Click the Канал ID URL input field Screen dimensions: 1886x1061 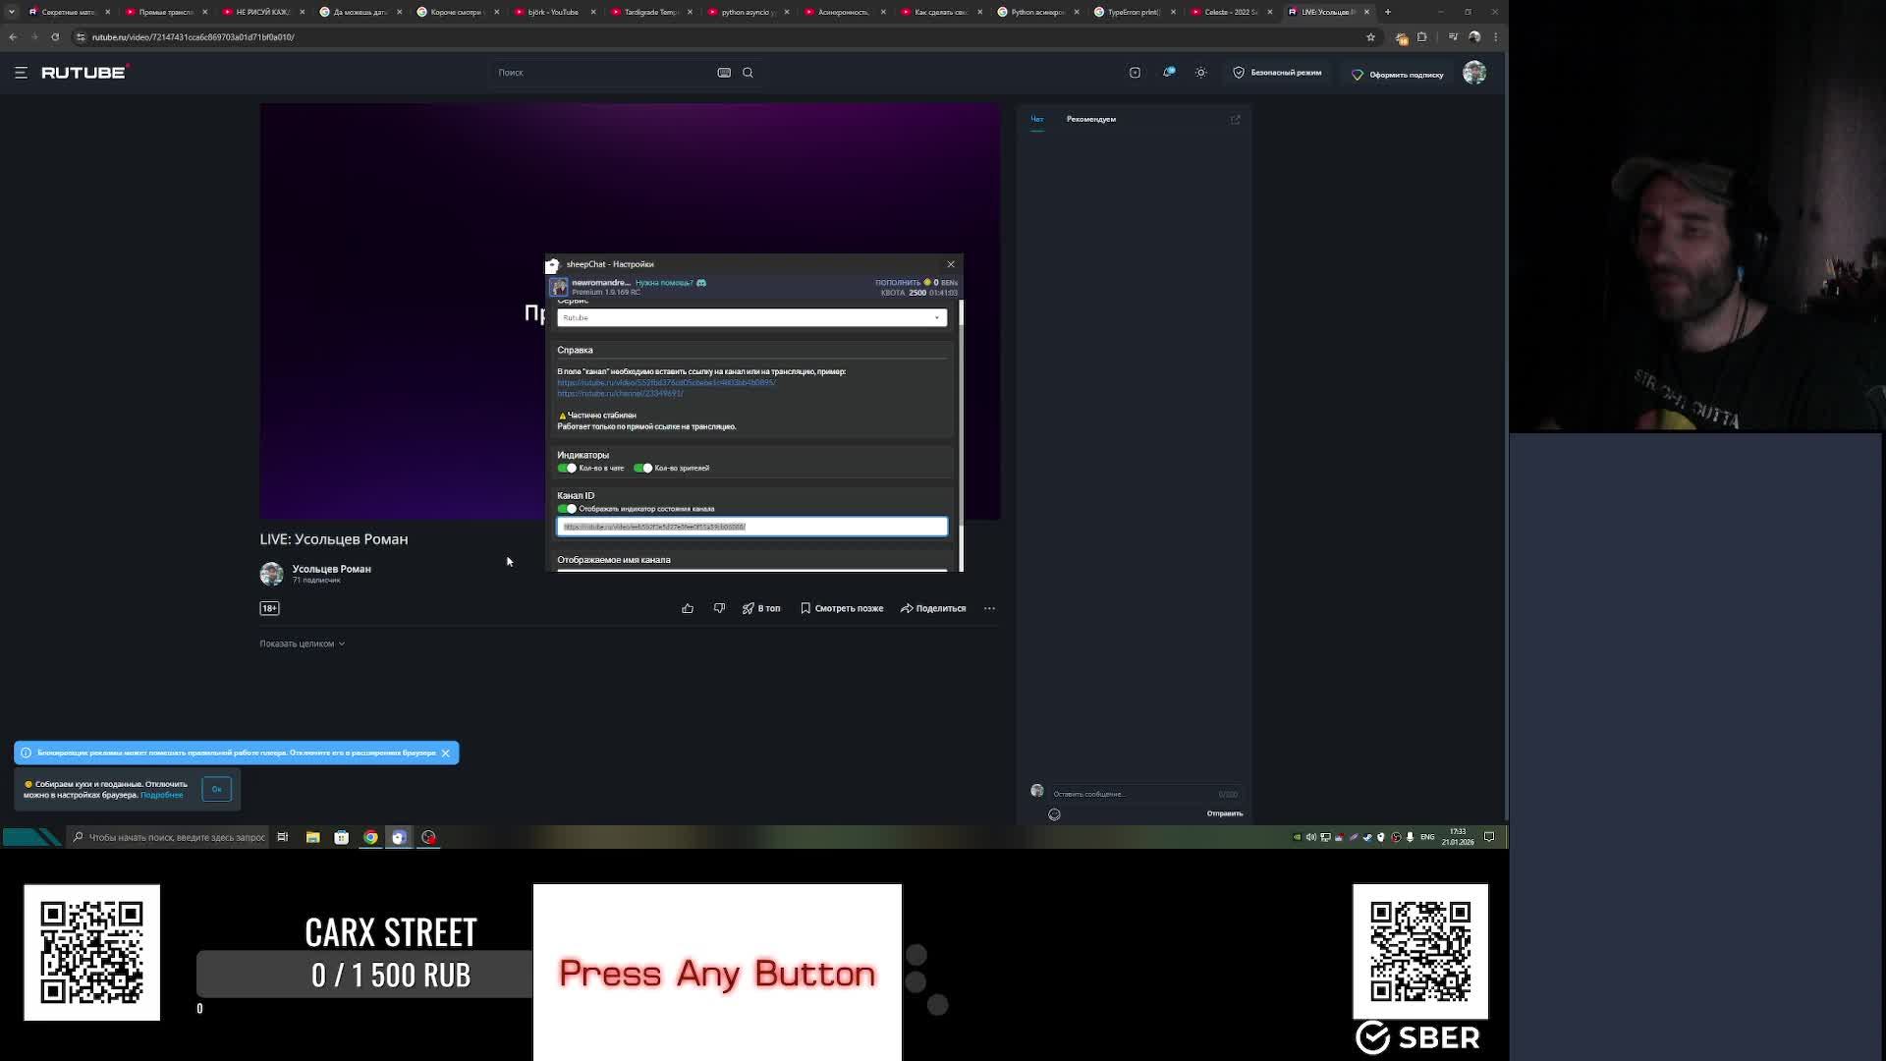tap(751, 528)
